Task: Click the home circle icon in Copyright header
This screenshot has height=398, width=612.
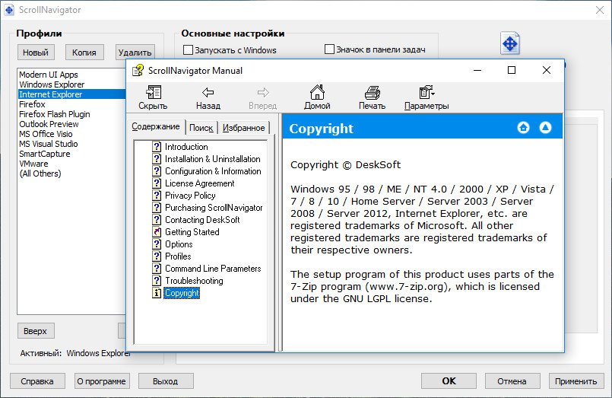Action: tap(523, 127)
